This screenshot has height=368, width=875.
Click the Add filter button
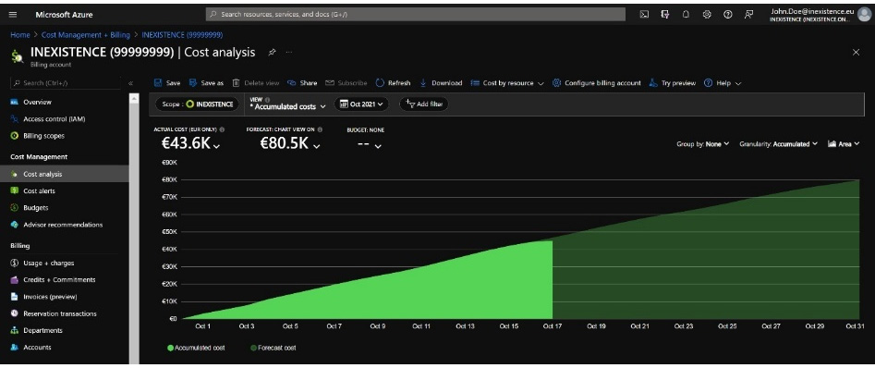click(x=423, y=104)
